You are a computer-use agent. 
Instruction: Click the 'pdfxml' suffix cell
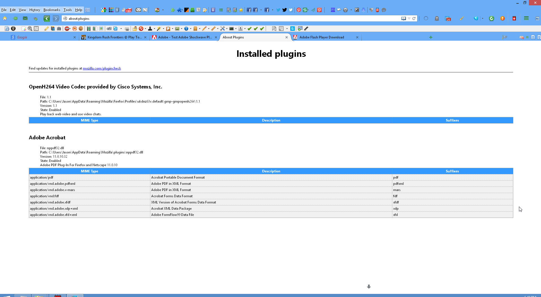tap(453, 184)
